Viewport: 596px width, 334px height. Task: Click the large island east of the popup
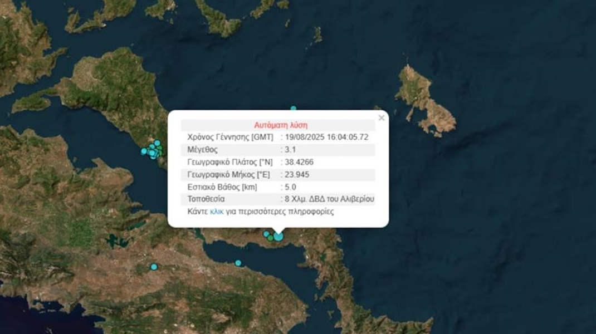tap(423, 100)
